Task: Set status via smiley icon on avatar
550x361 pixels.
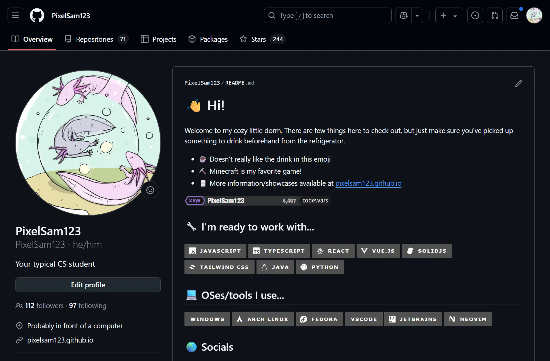Action: 150,190
